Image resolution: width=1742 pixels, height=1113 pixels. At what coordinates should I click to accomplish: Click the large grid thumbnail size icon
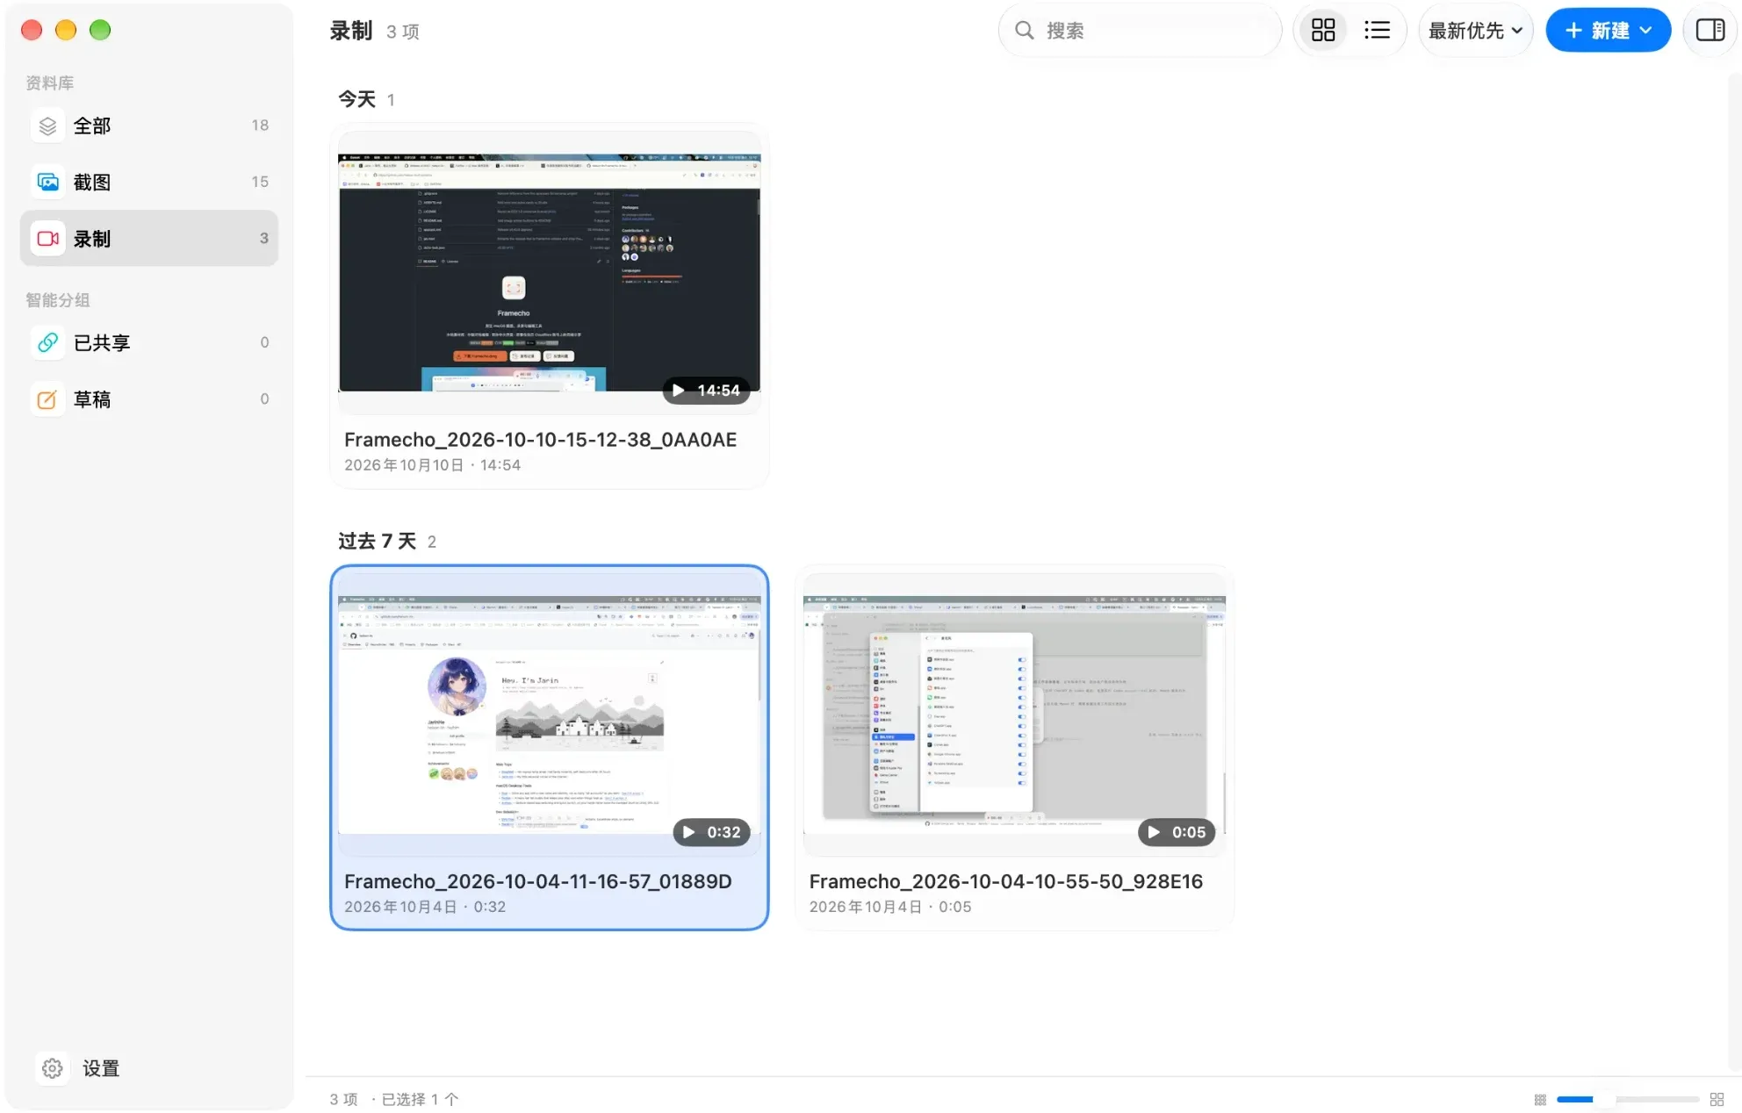tap(1717, 1100)
